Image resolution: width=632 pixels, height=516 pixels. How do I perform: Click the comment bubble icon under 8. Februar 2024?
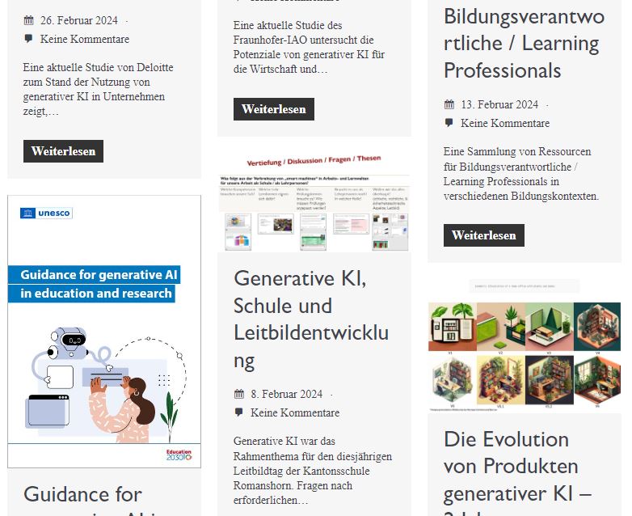click(239, 412)
